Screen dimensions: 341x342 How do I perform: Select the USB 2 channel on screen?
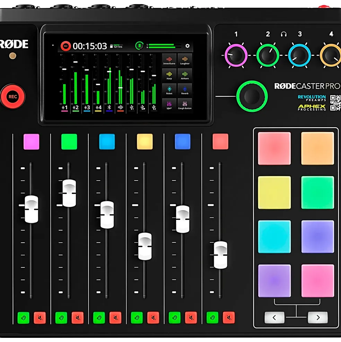click(154, 108)
